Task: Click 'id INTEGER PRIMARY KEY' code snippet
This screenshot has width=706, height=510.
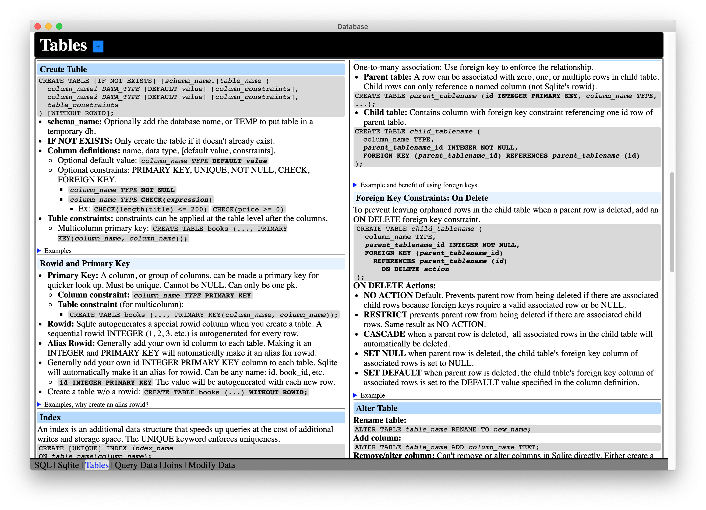Action: (x=105, y=382)
